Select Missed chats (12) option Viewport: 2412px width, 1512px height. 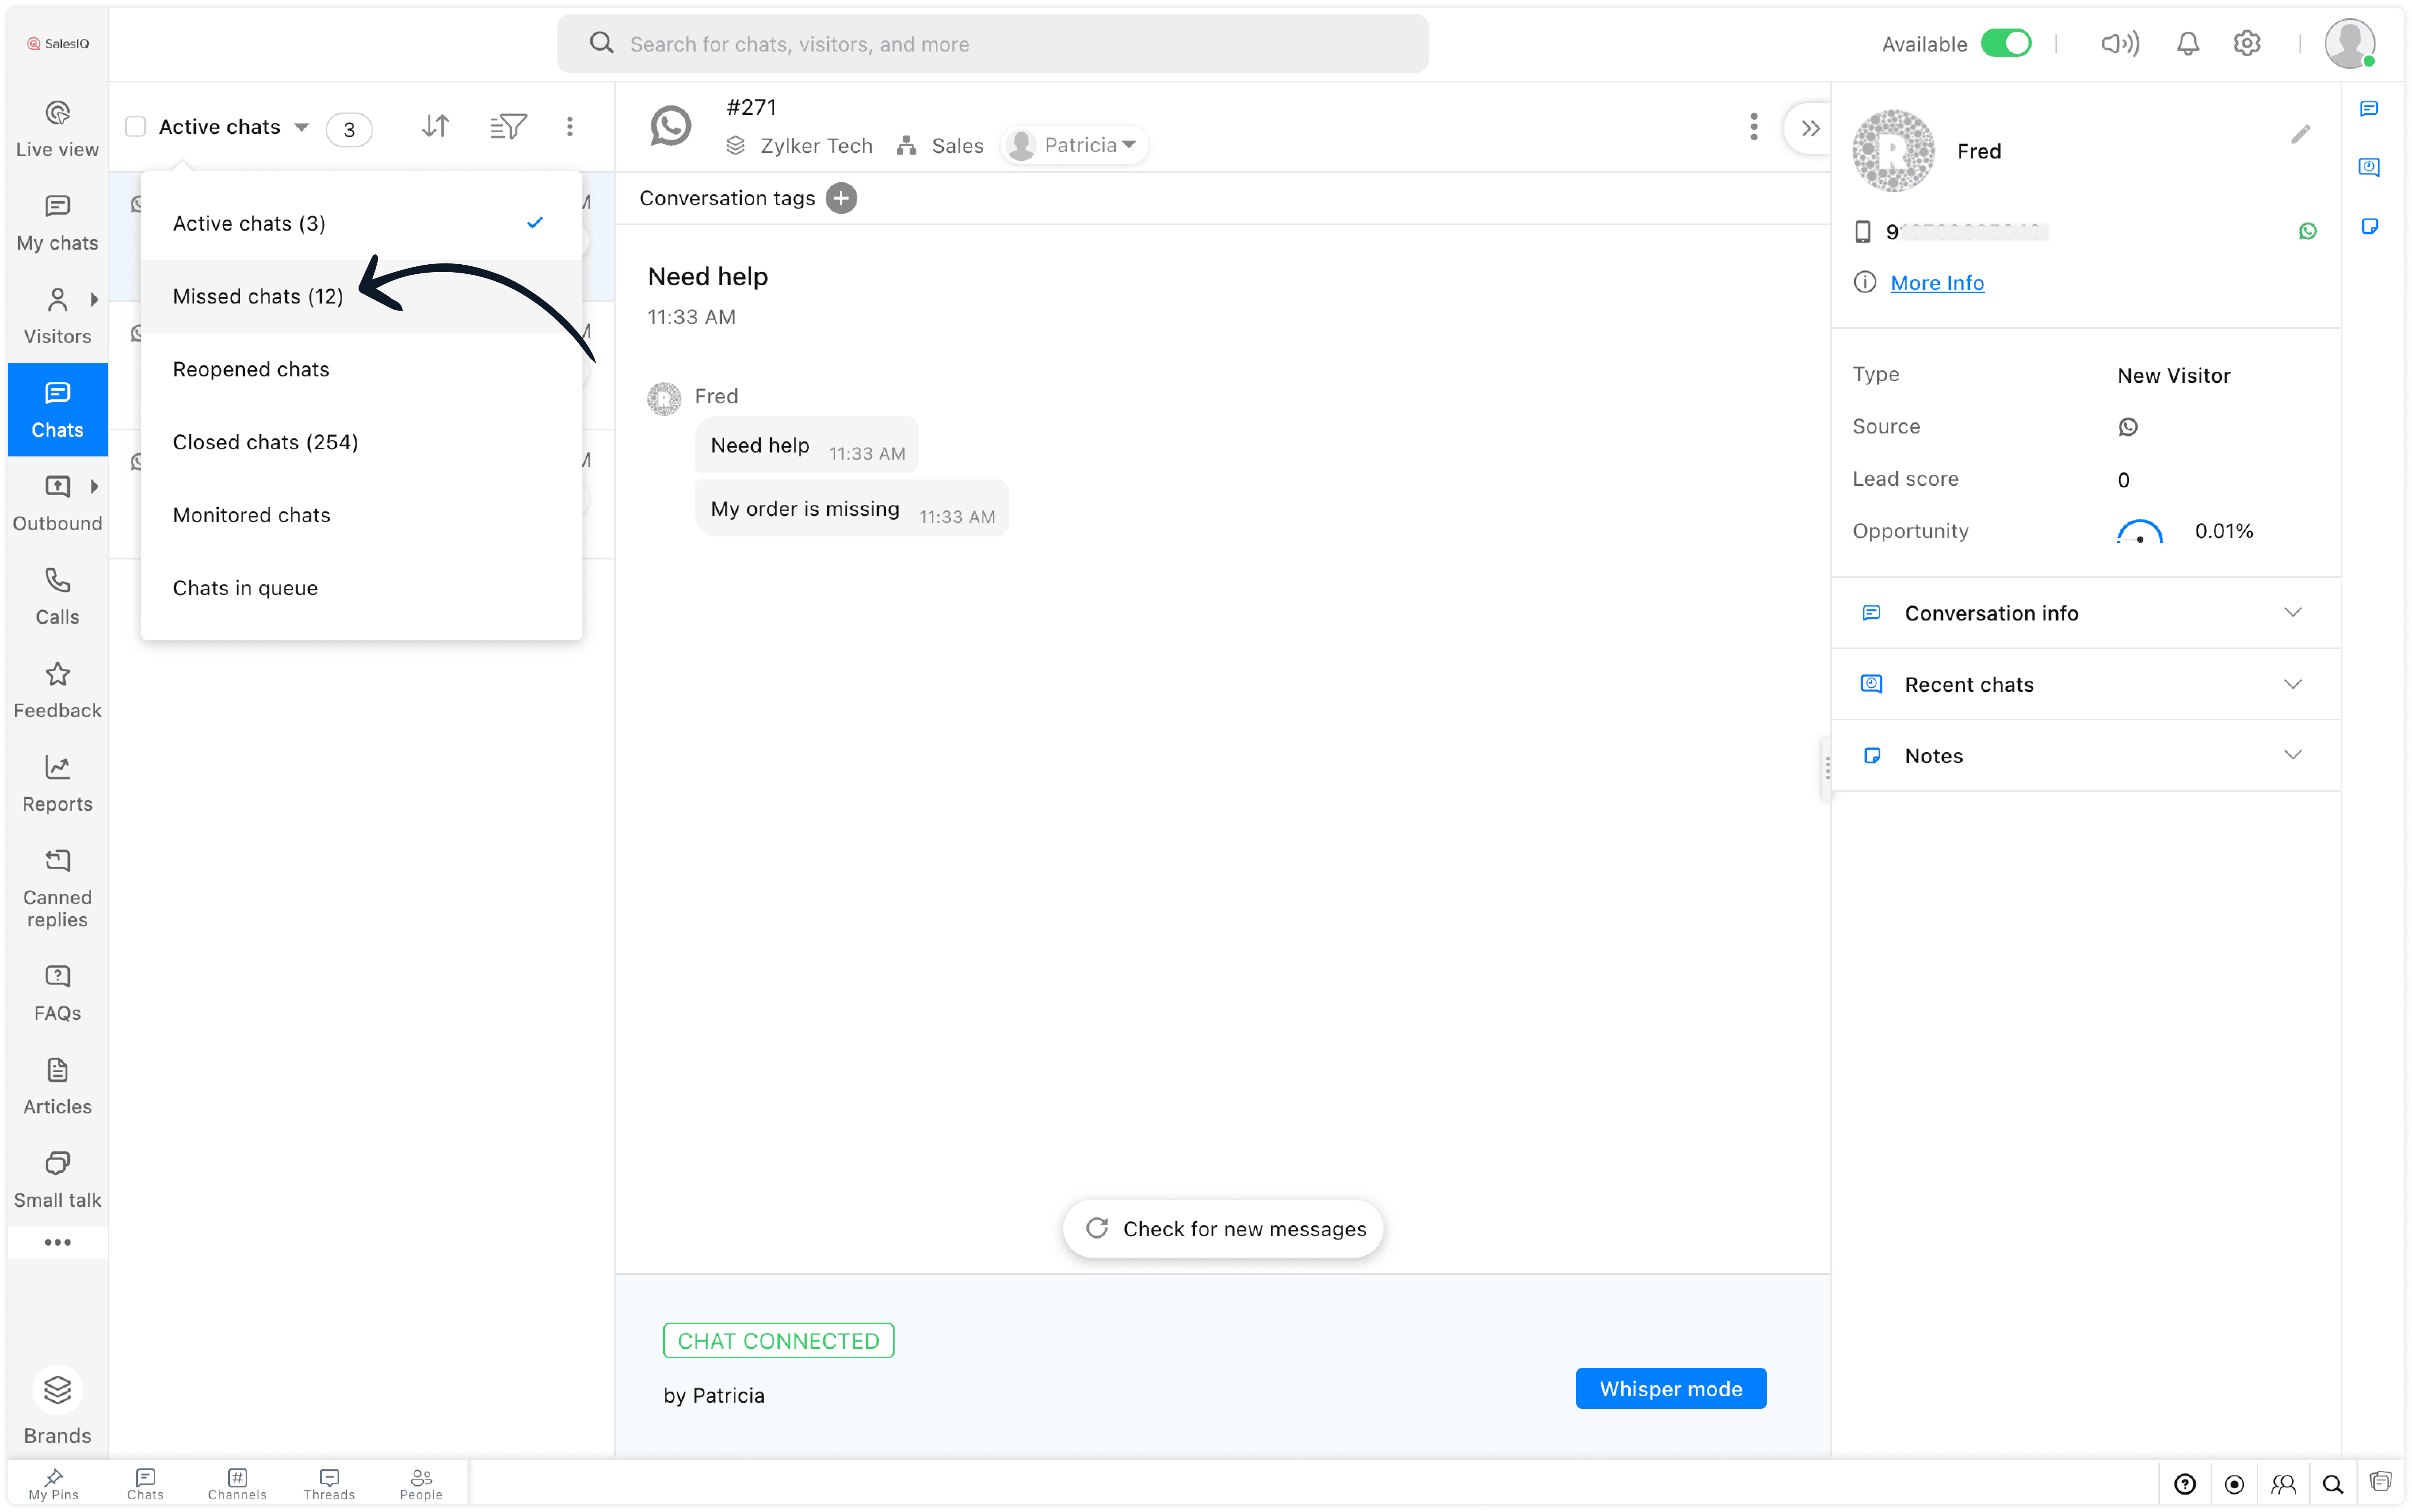tap(258, 296)
